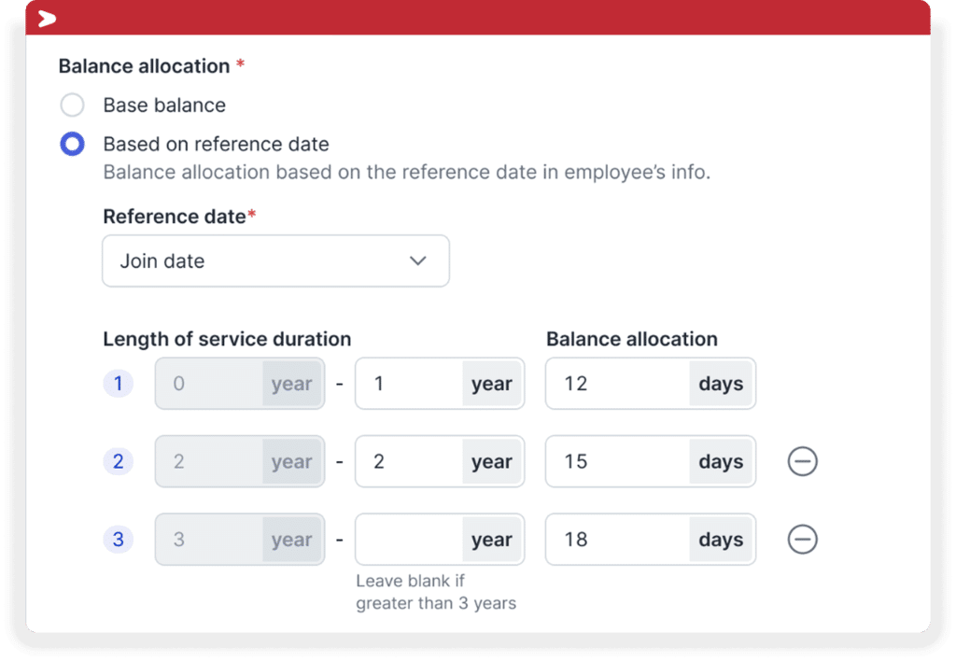Screen dimensions: 956x661
Task: Edit the 18 days balance allocation field
Action: tap(651, 540)
